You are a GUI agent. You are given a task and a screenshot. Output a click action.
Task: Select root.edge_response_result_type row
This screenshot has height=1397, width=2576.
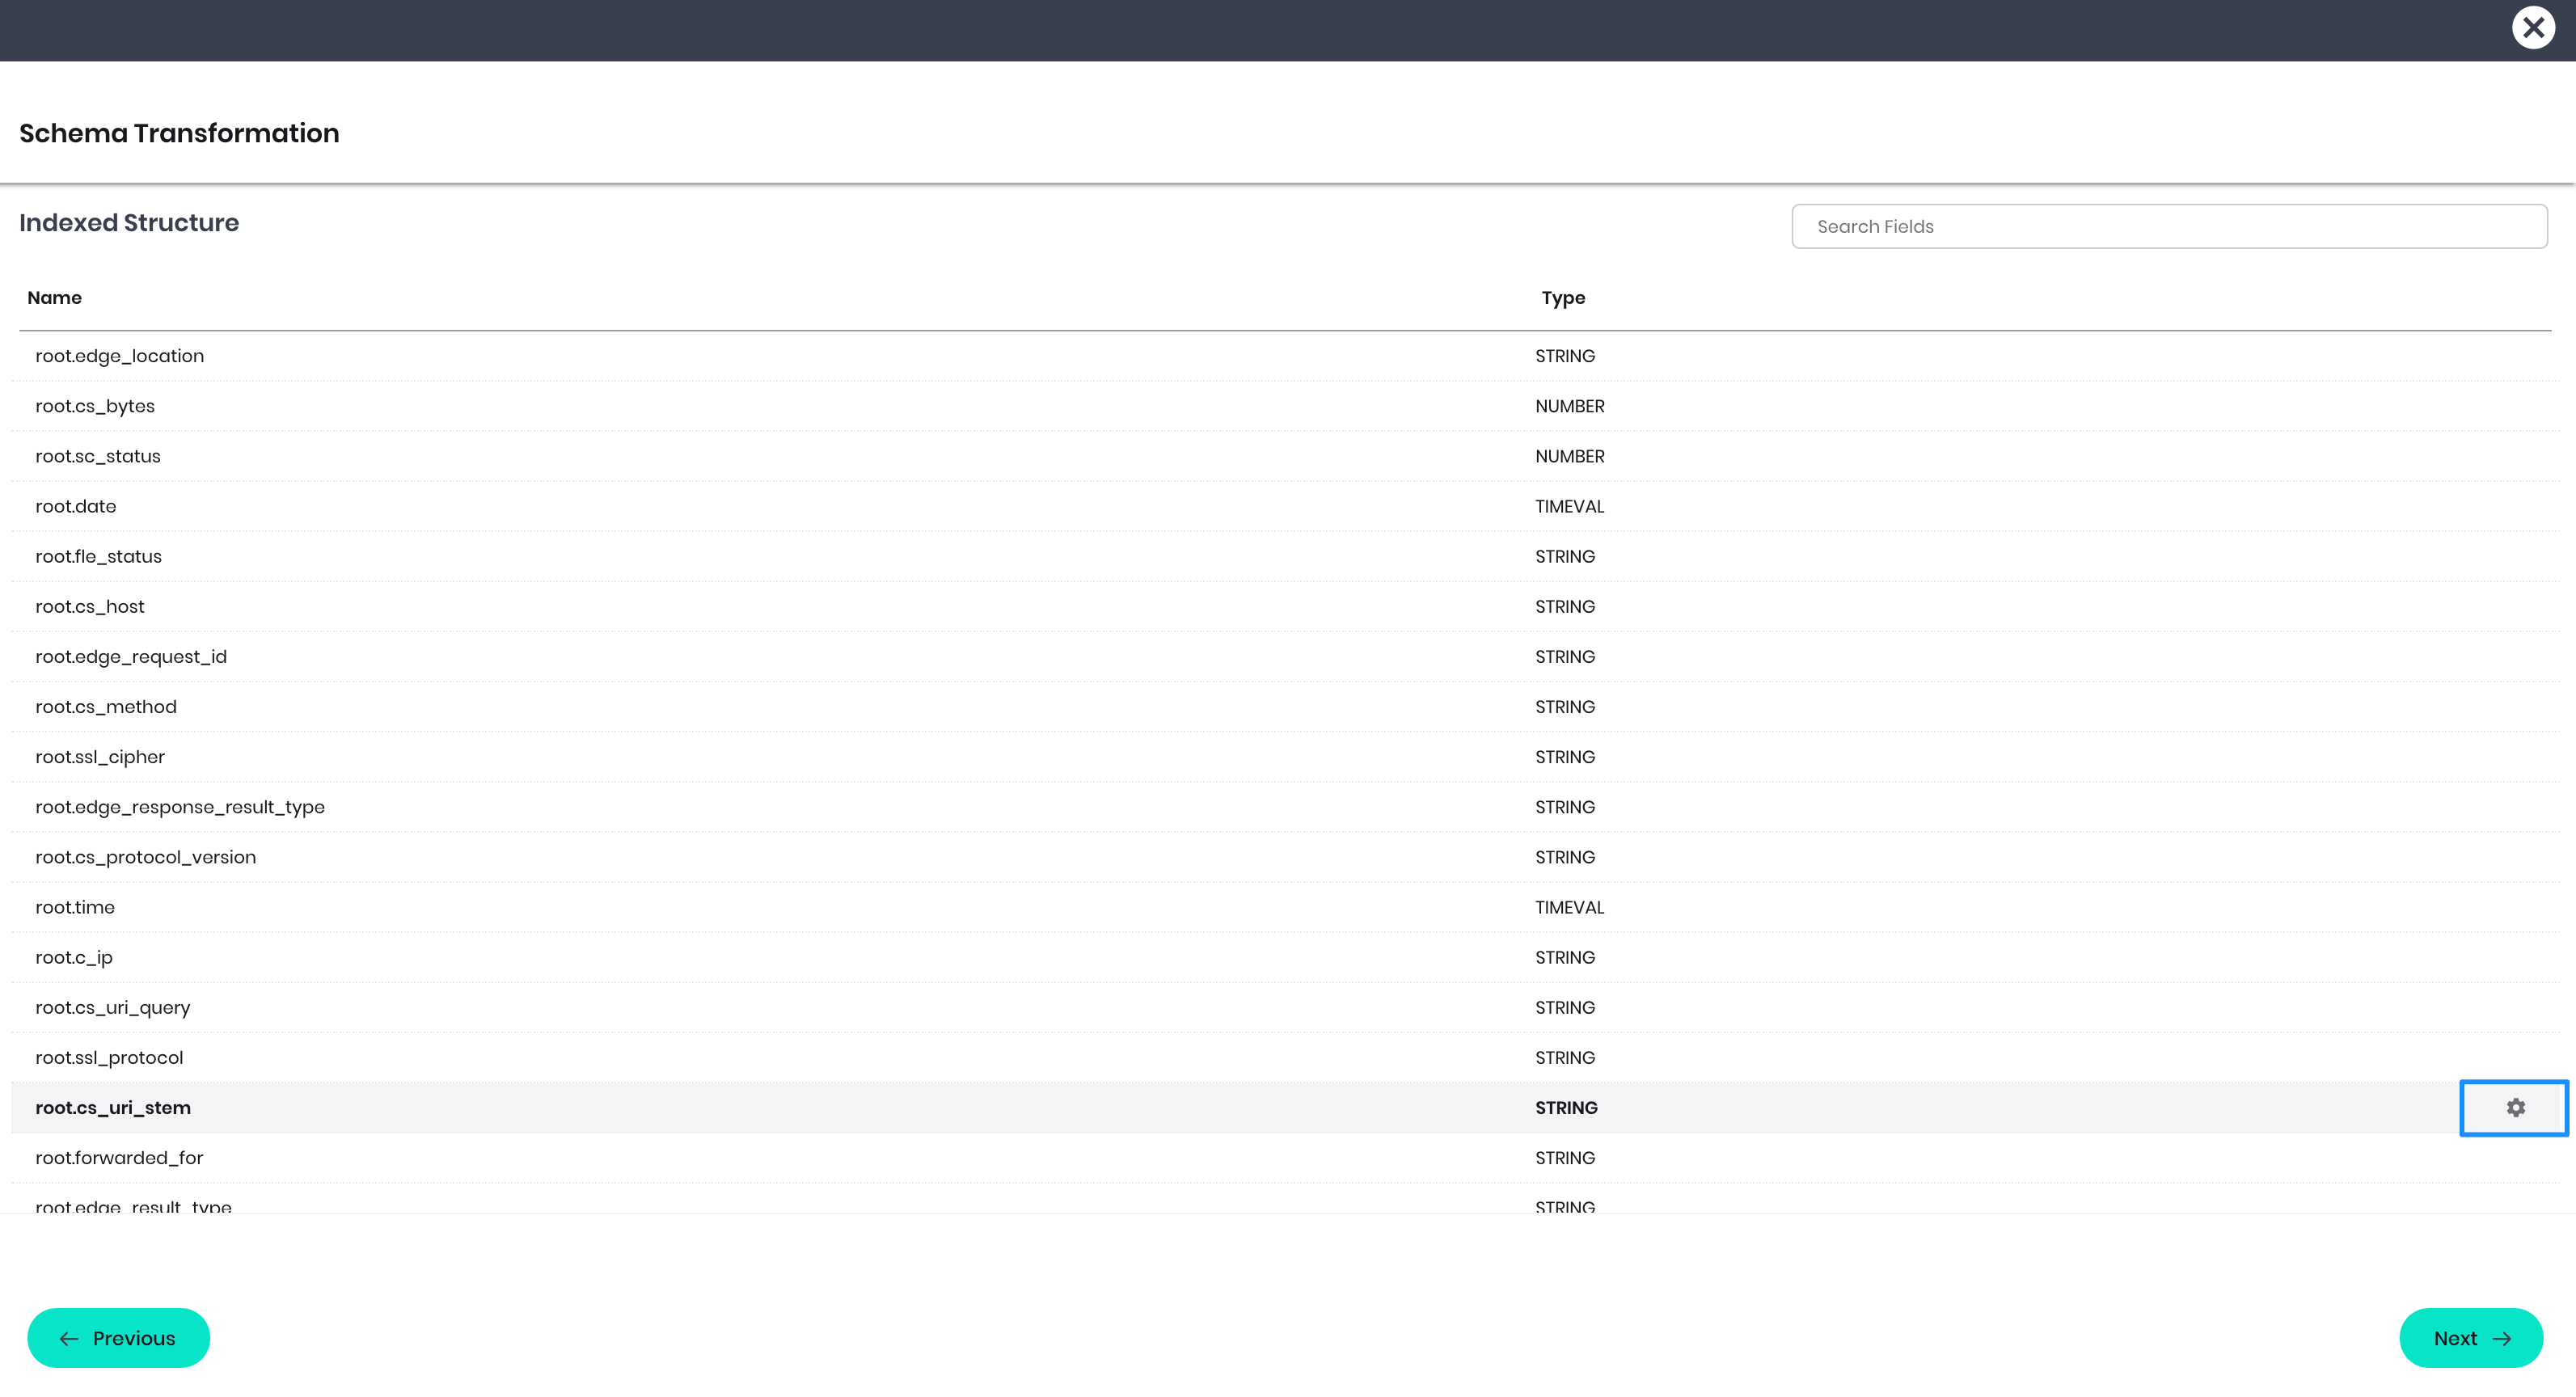180,806
